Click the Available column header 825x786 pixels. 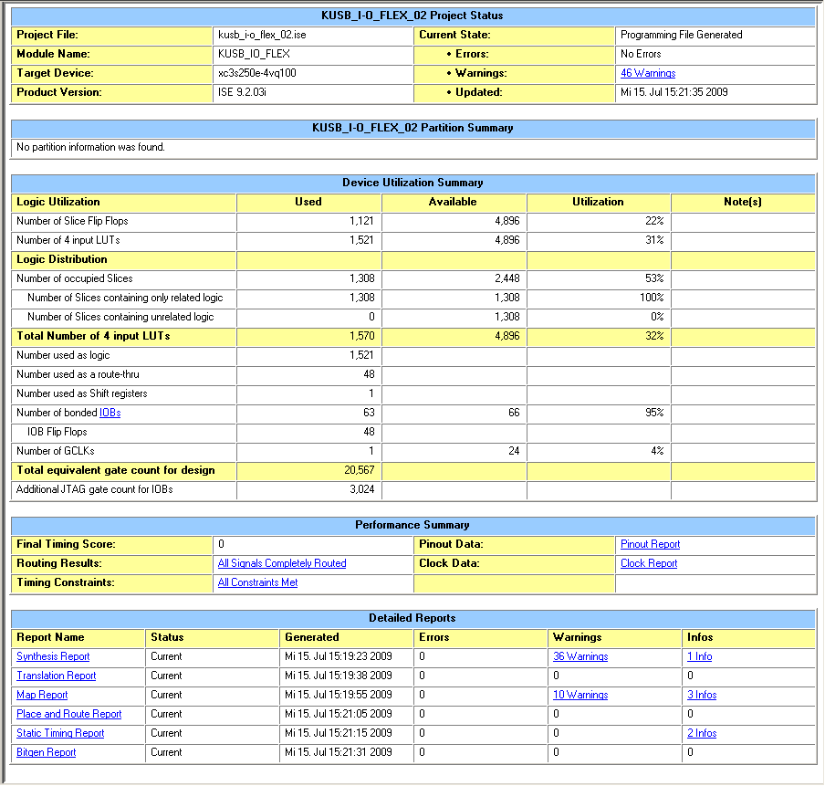click(453, 202)
